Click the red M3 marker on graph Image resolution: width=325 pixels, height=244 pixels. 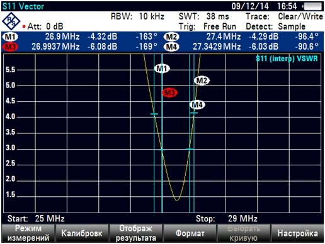click(x=170, y=92)
